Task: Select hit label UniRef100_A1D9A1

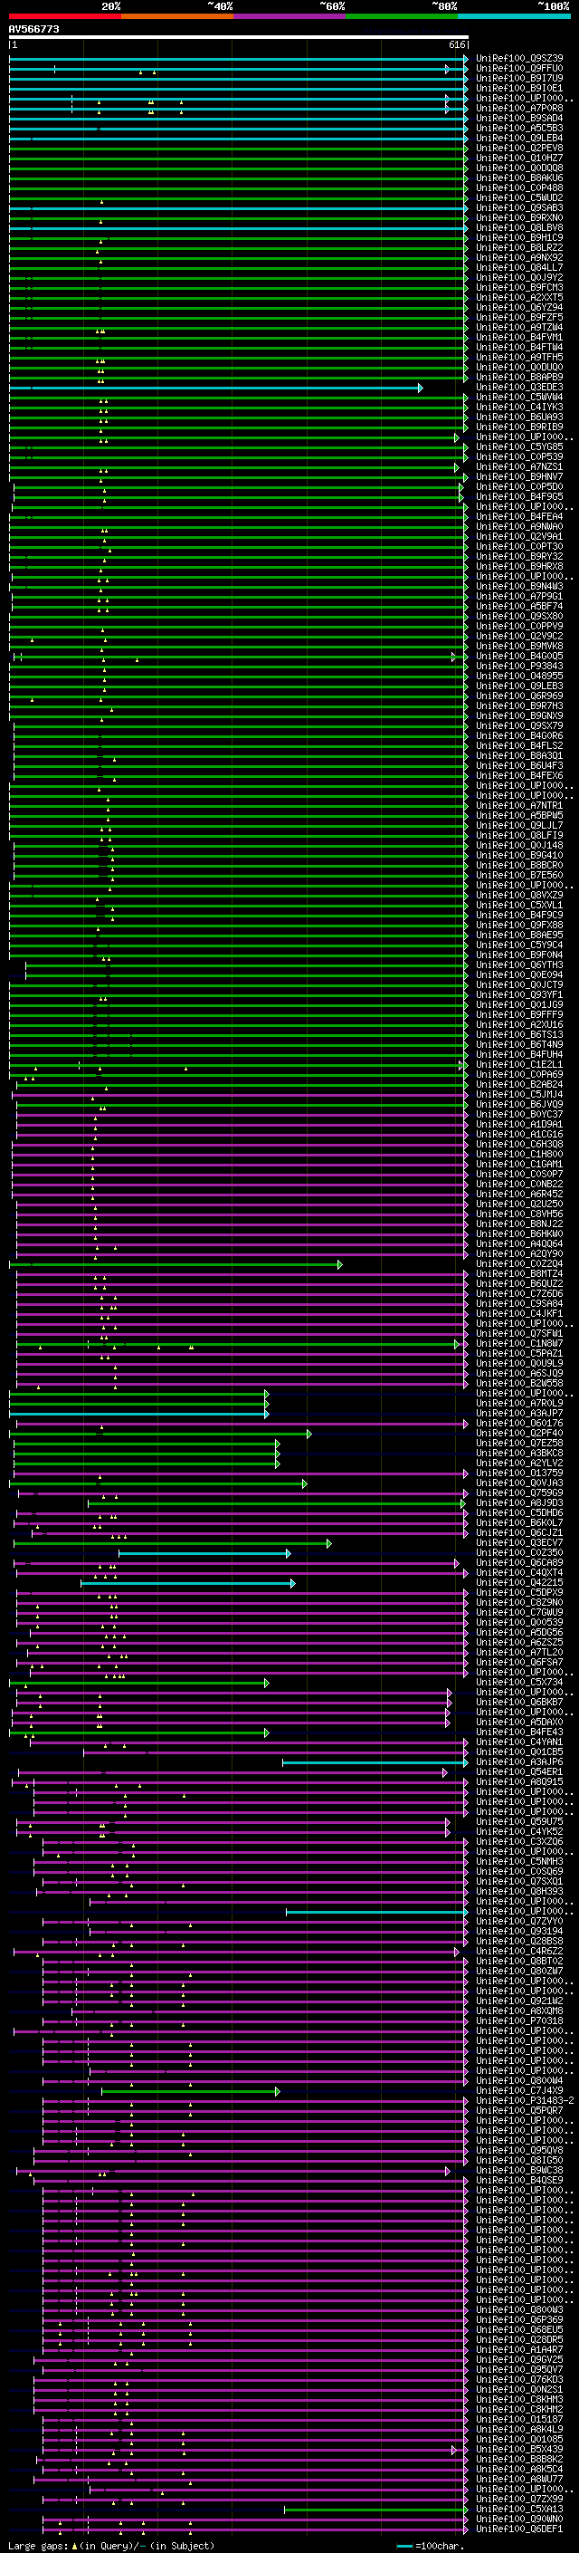Action: (519, 1125)
